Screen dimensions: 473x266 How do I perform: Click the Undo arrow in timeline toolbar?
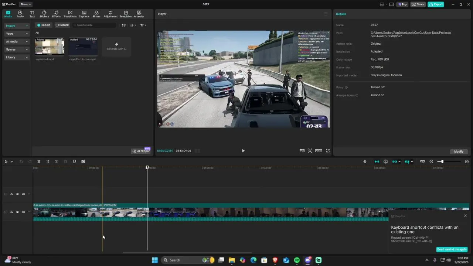coord(21,161)
